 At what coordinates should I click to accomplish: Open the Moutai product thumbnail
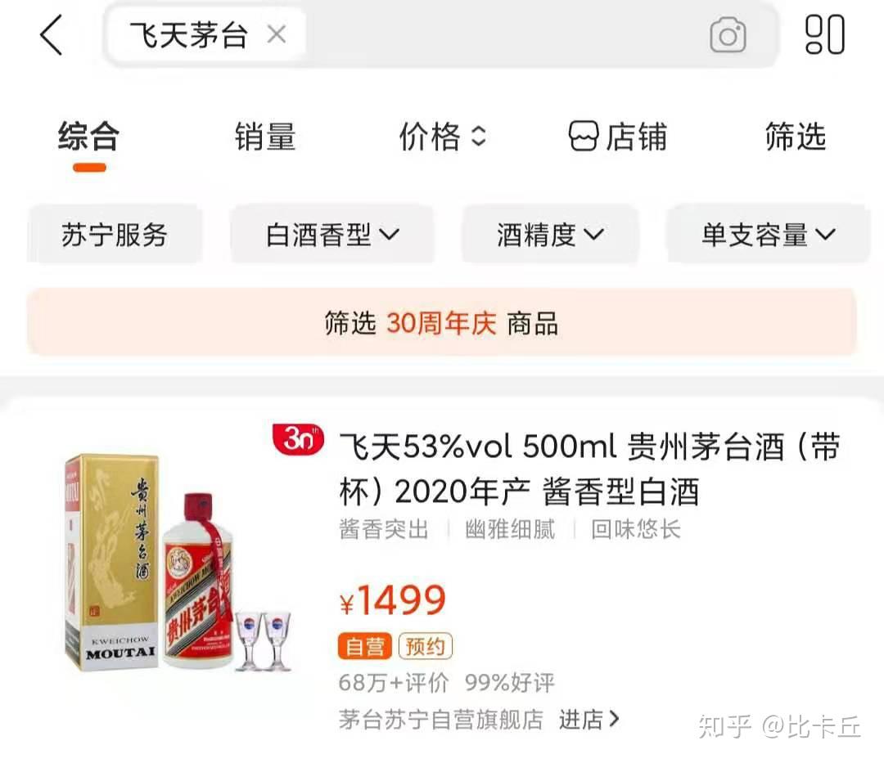(178, 563)
